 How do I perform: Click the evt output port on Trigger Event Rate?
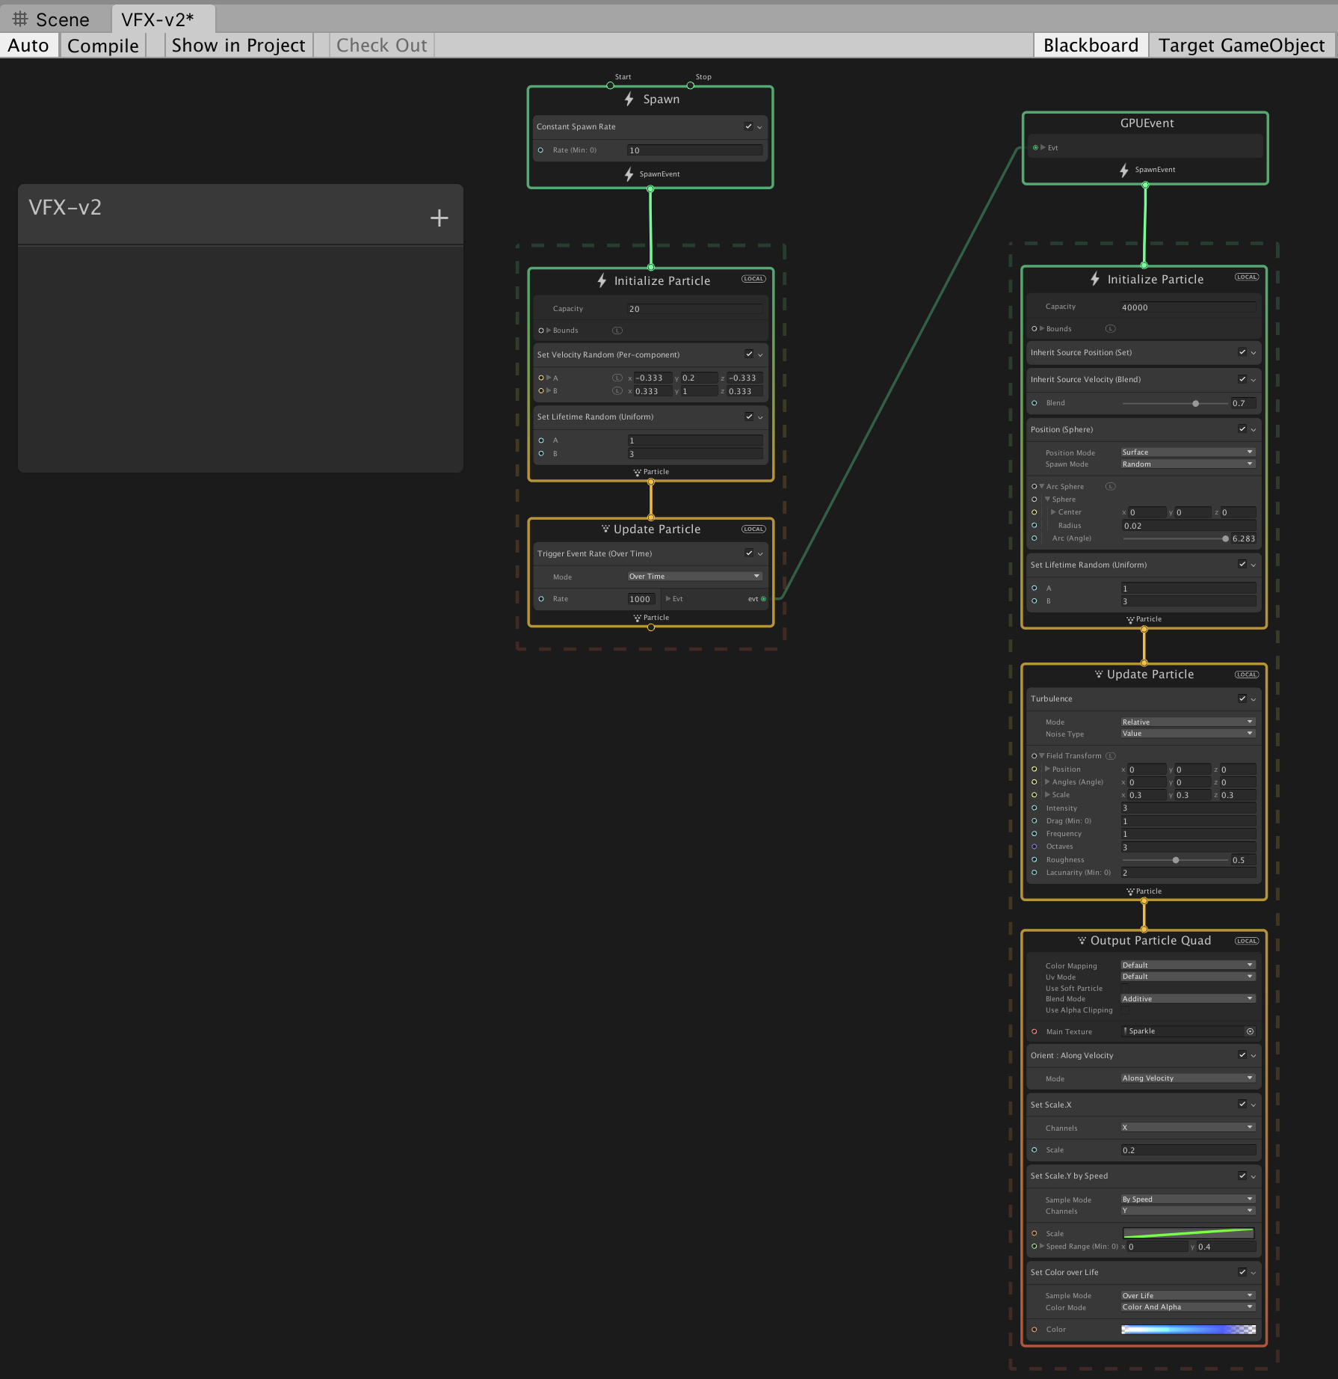pos(763,599)
